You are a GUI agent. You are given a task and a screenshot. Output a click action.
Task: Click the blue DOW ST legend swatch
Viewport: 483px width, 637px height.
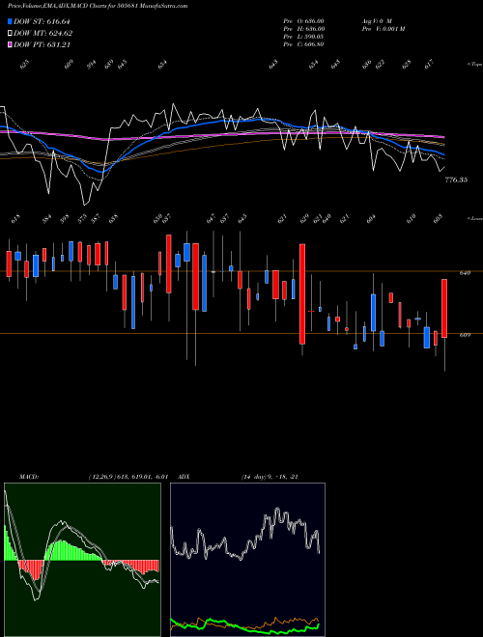tap(10, 21)
